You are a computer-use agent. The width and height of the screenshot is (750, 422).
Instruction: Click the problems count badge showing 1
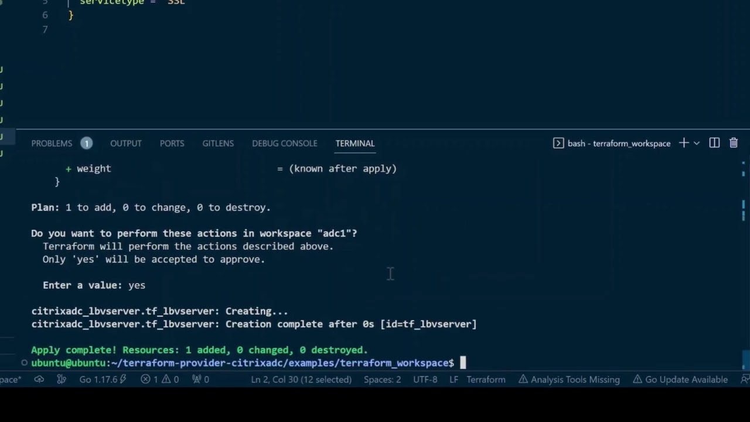click(86, 143)
